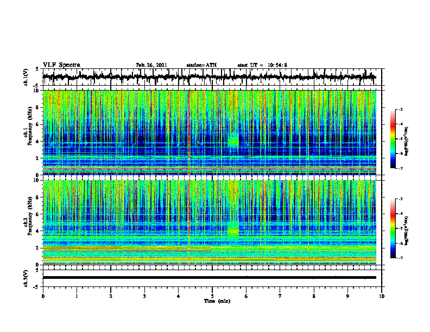
Task: Click the time axis tick label "4"
Action: (179, 296)
